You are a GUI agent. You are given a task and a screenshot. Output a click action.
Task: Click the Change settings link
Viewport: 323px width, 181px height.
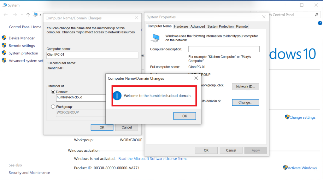point(302,117)
